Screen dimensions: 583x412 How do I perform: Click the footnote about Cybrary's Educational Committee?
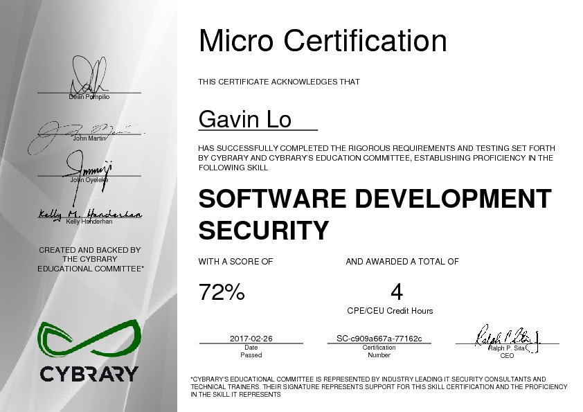[379, 386]
